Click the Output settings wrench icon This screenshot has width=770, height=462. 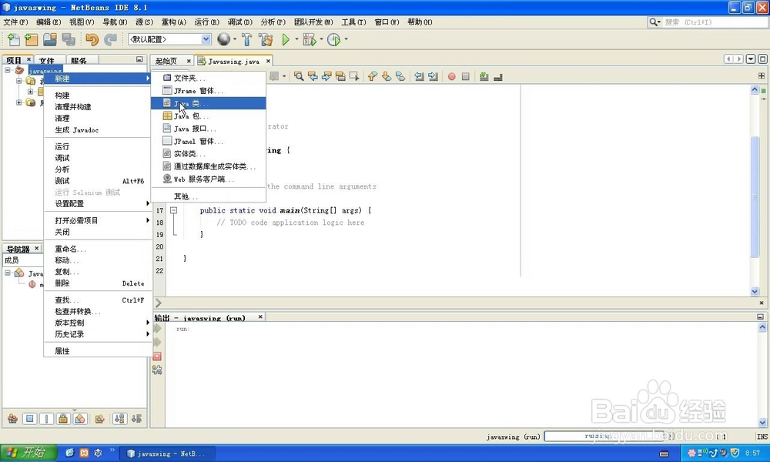157,370
